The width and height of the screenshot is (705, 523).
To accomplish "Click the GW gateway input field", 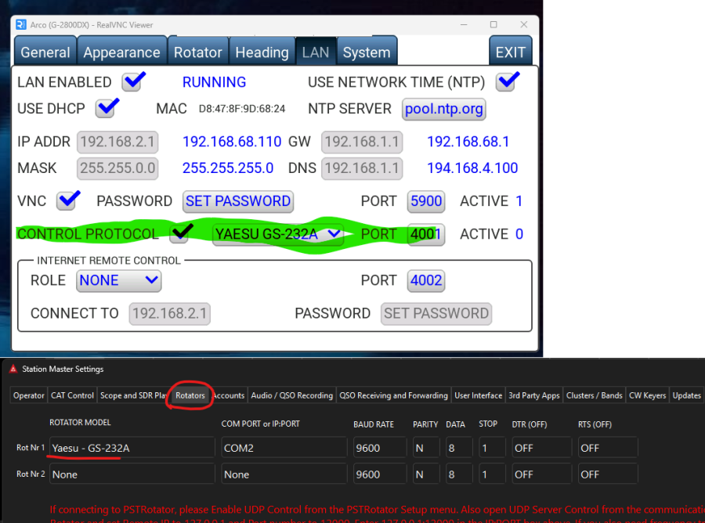I will [x=362, y=142].
